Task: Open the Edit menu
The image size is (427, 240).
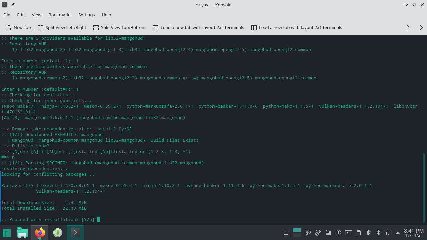Action: (21, 15)
